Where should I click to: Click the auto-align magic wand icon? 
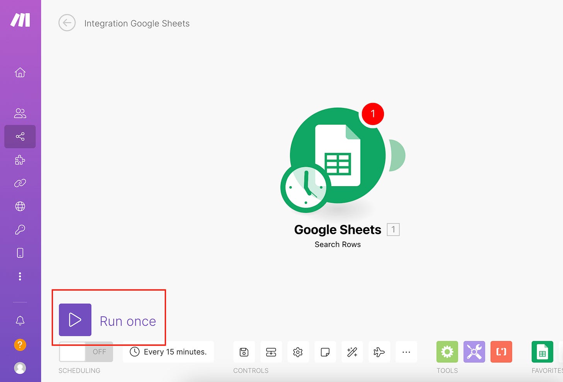[x=352, y=352]
